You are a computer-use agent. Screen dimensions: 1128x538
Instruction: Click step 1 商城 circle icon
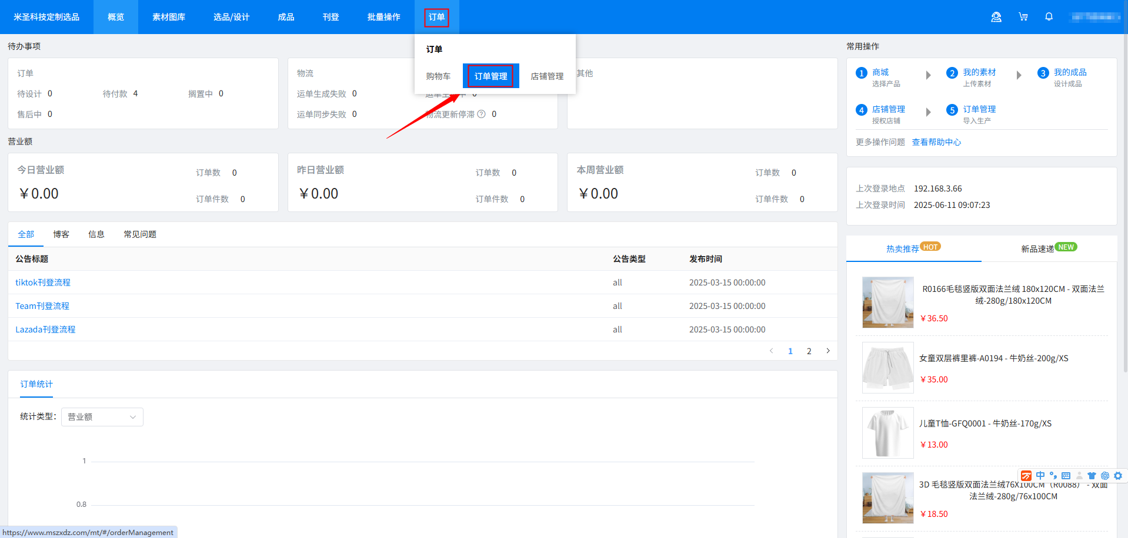pos(862,73)
